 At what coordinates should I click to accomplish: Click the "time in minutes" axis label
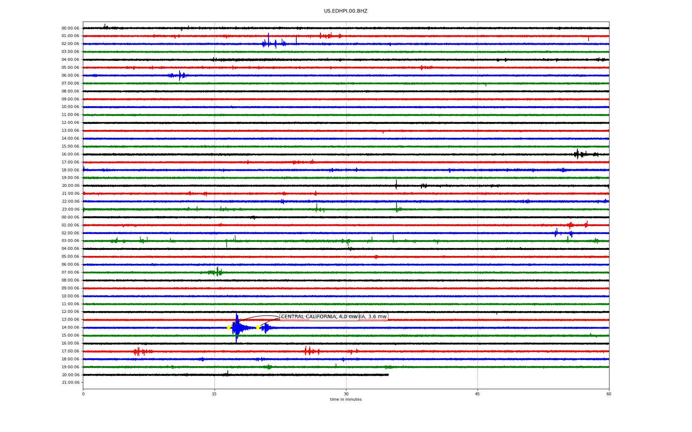345,400
